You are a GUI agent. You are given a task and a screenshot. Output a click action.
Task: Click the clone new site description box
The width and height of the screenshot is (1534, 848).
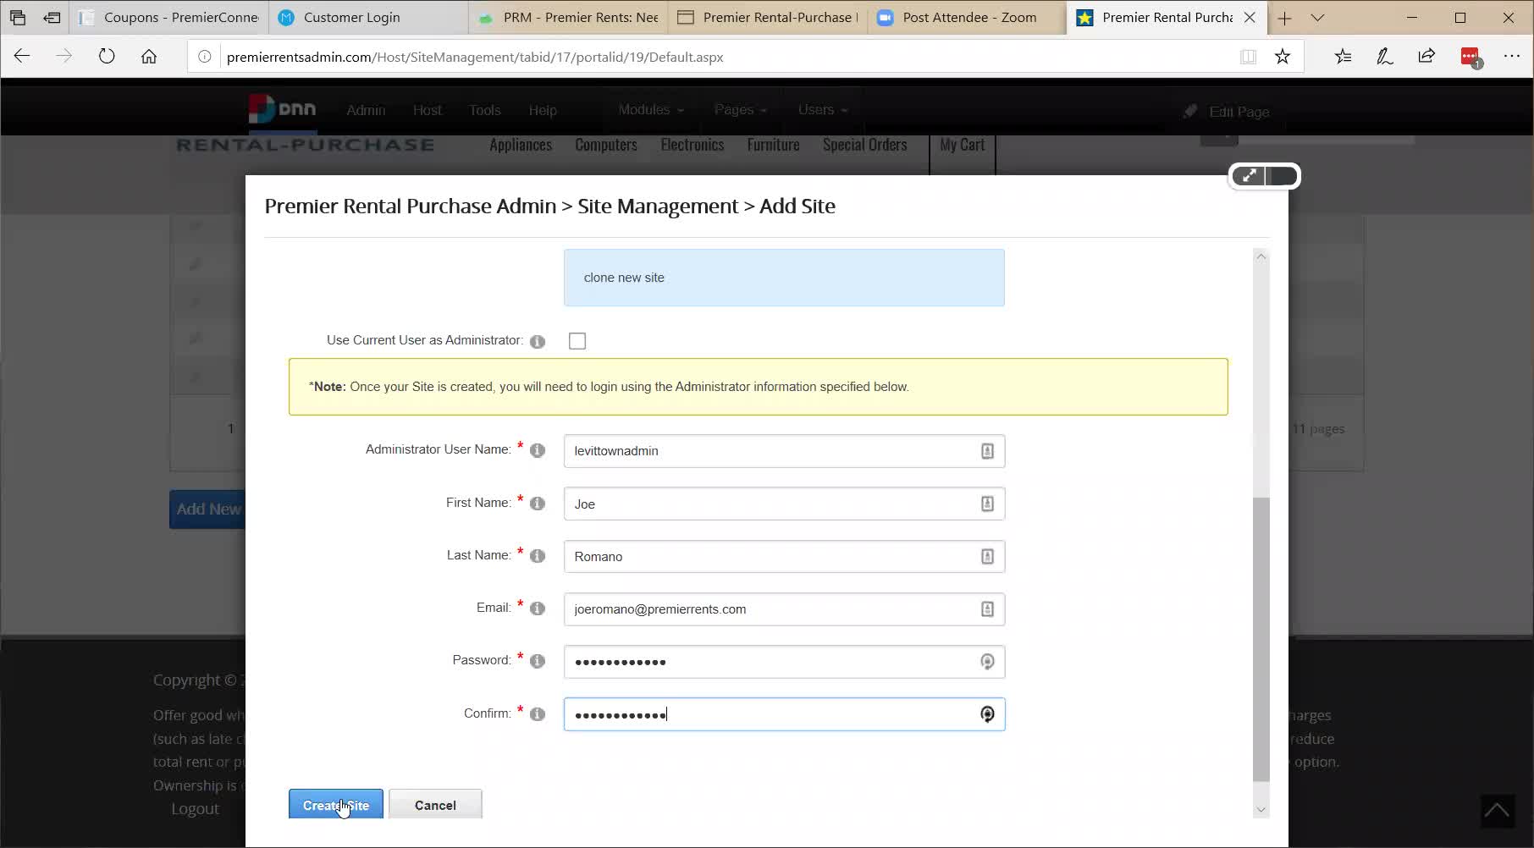tap(784, 278)
